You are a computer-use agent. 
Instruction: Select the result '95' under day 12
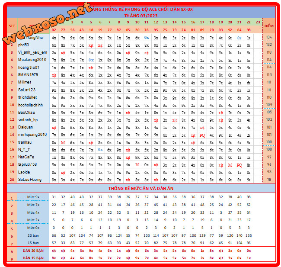156,30
